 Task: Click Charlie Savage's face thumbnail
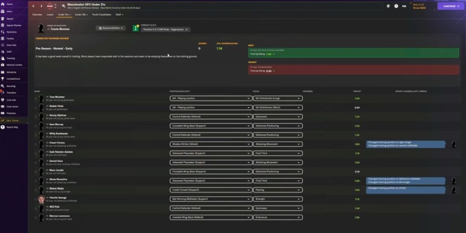[41, 199]
